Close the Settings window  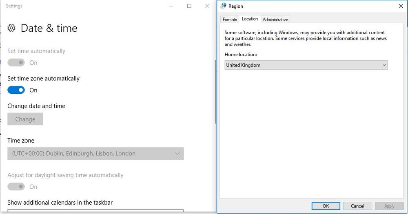pos(207,6)
